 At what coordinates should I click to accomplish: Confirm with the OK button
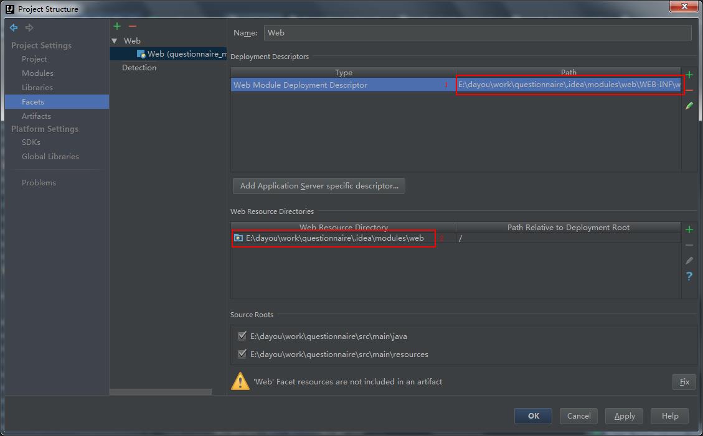534,416
